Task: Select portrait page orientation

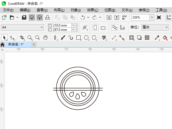Action: [95, 27]
